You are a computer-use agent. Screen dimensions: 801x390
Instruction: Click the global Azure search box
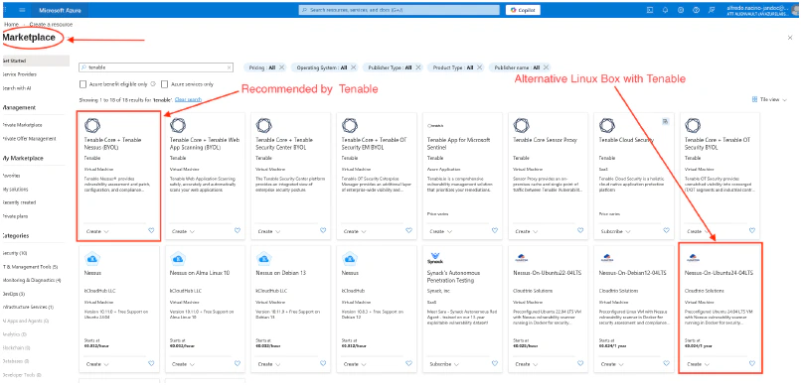(x=399, y=10)
